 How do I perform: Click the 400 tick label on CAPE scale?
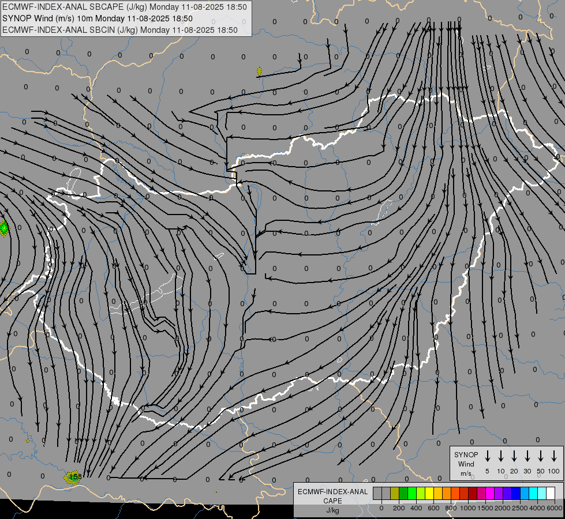coord(416,508)
